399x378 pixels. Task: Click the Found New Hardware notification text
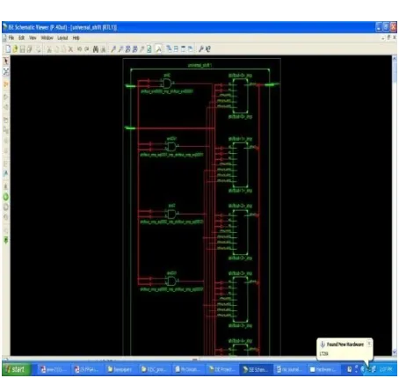click(345, 345)
